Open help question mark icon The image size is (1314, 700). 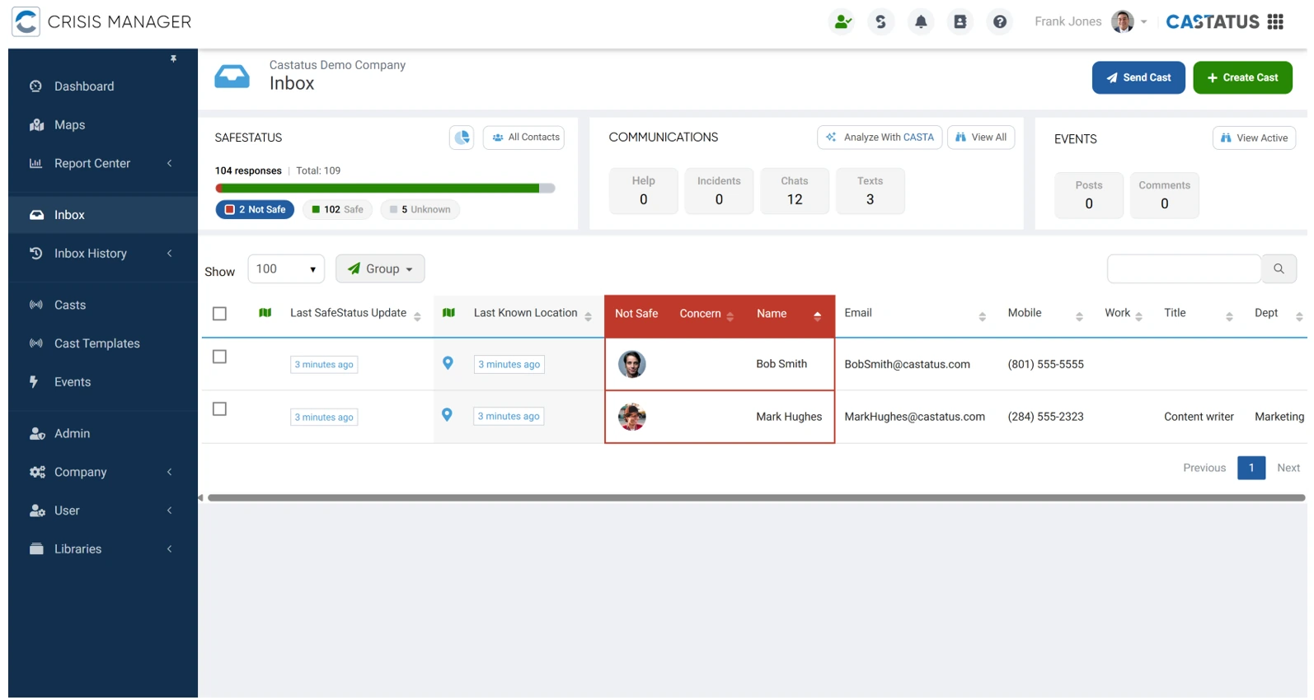click(x=1000, y=22)
